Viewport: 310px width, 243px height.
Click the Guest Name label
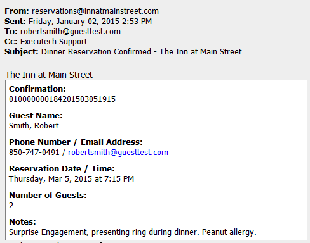pos(36,116)
